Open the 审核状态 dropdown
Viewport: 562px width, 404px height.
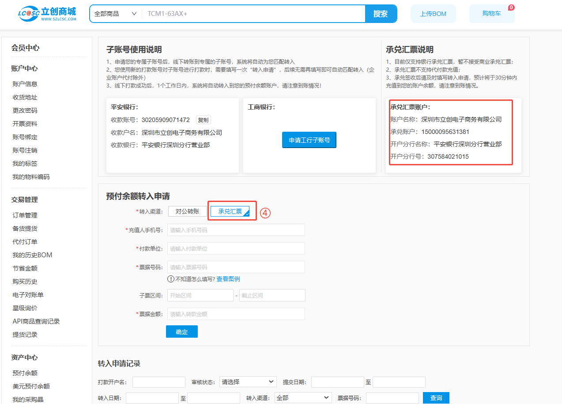[x=248, y=382]
